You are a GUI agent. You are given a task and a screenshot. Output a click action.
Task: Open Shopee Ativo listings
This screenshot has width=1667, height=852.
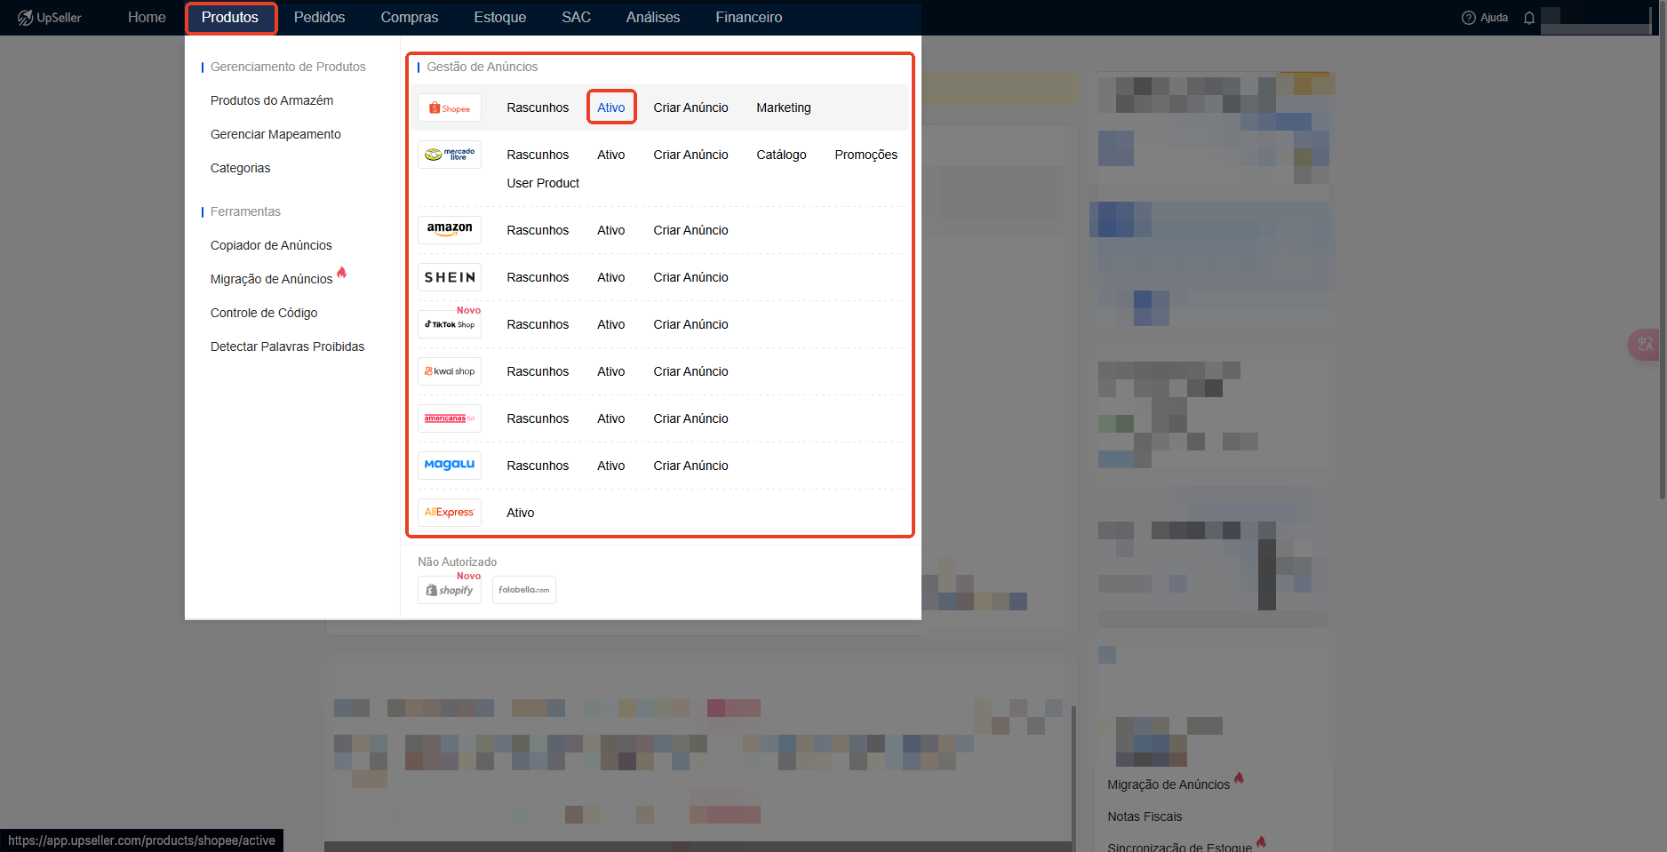pyautogui.click(x=611, y=107)
